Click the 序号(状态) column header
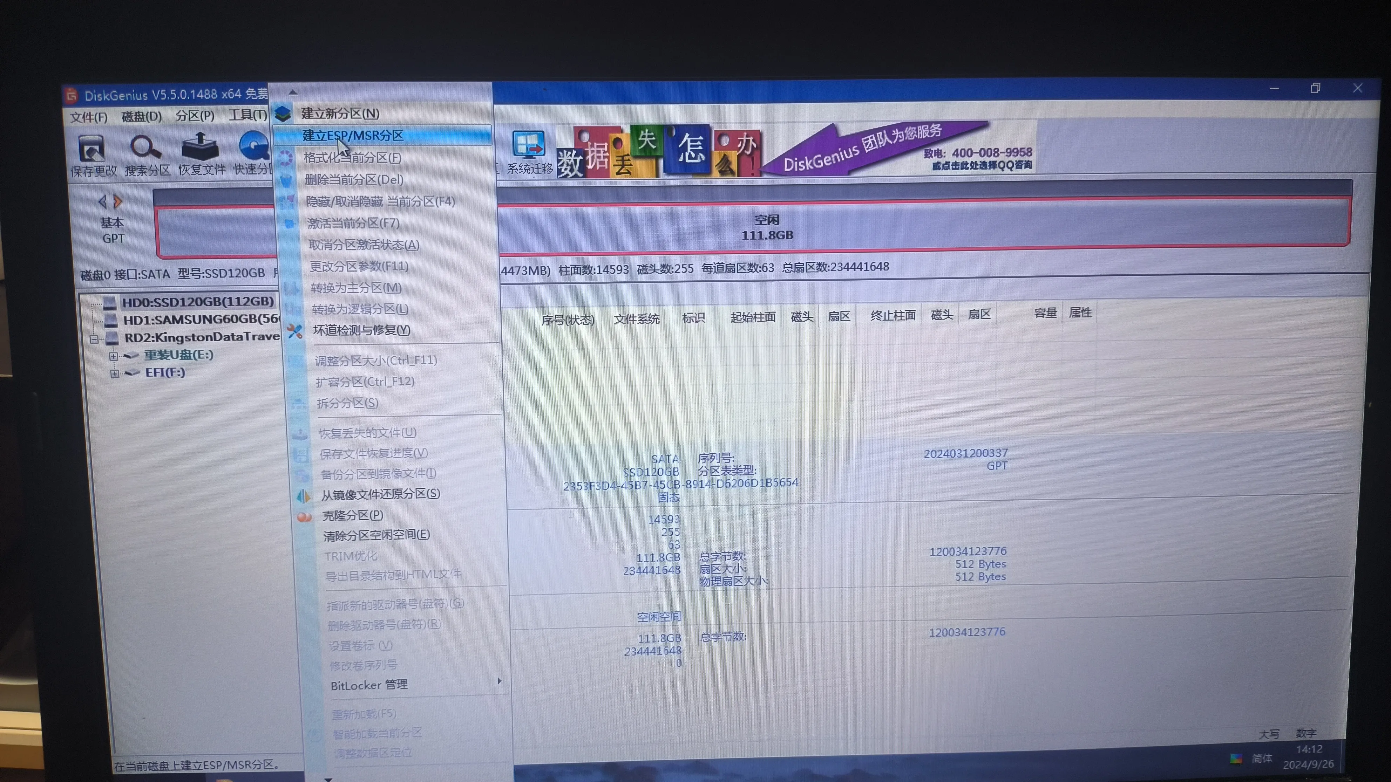Image resolution: width=1391 pixels, height=782 pixels. [x=568, y=320]
